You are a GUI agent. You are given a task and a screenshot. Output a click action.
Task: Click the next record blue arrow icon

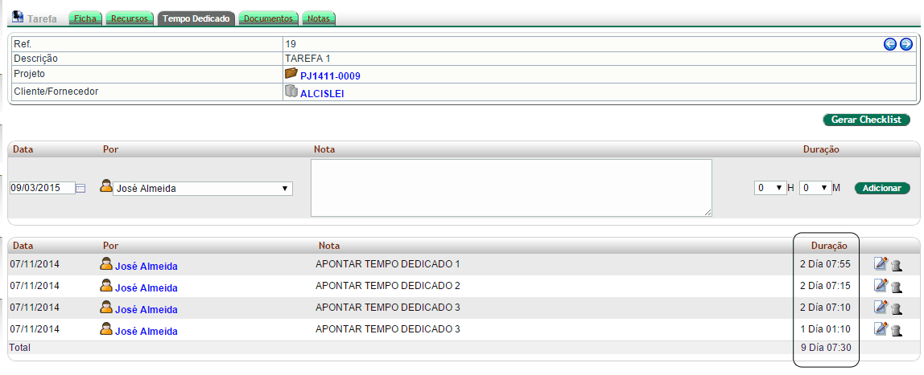[905, 44]
